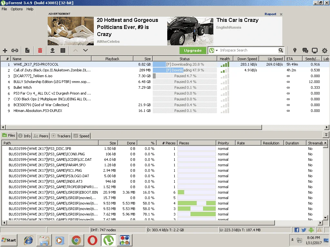Click the Infospace Search input field

[x=248, y=50]
